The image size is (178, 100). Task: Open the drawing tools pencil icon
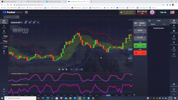coord(34,23)
